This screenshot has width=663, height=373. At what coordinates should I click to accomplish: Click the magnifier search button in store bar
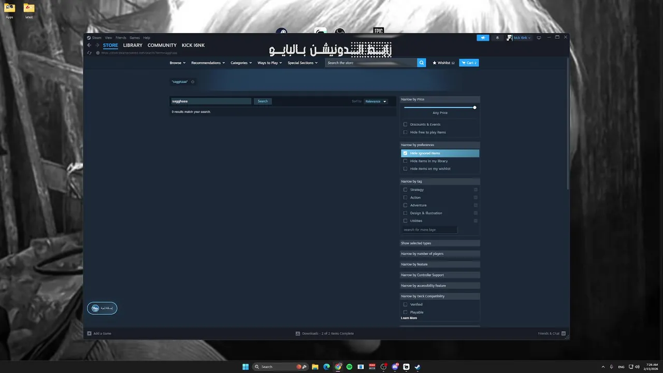[x=422, y=63]
